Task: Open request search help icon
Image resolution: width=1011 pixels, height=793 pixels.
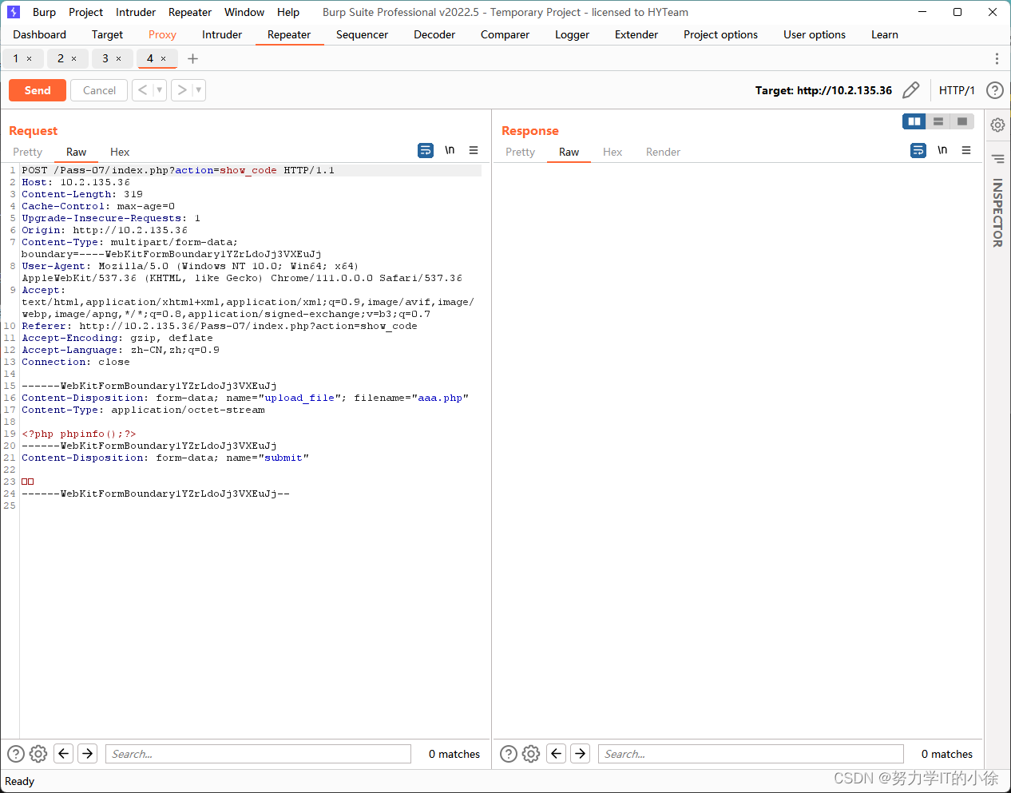Action: pos(16,753)
